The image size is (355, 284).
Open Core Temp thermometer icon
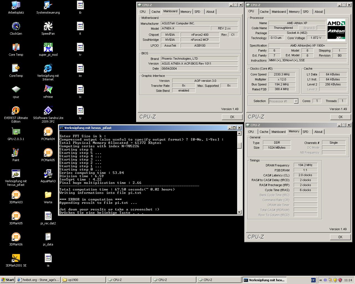click(16, 50)
